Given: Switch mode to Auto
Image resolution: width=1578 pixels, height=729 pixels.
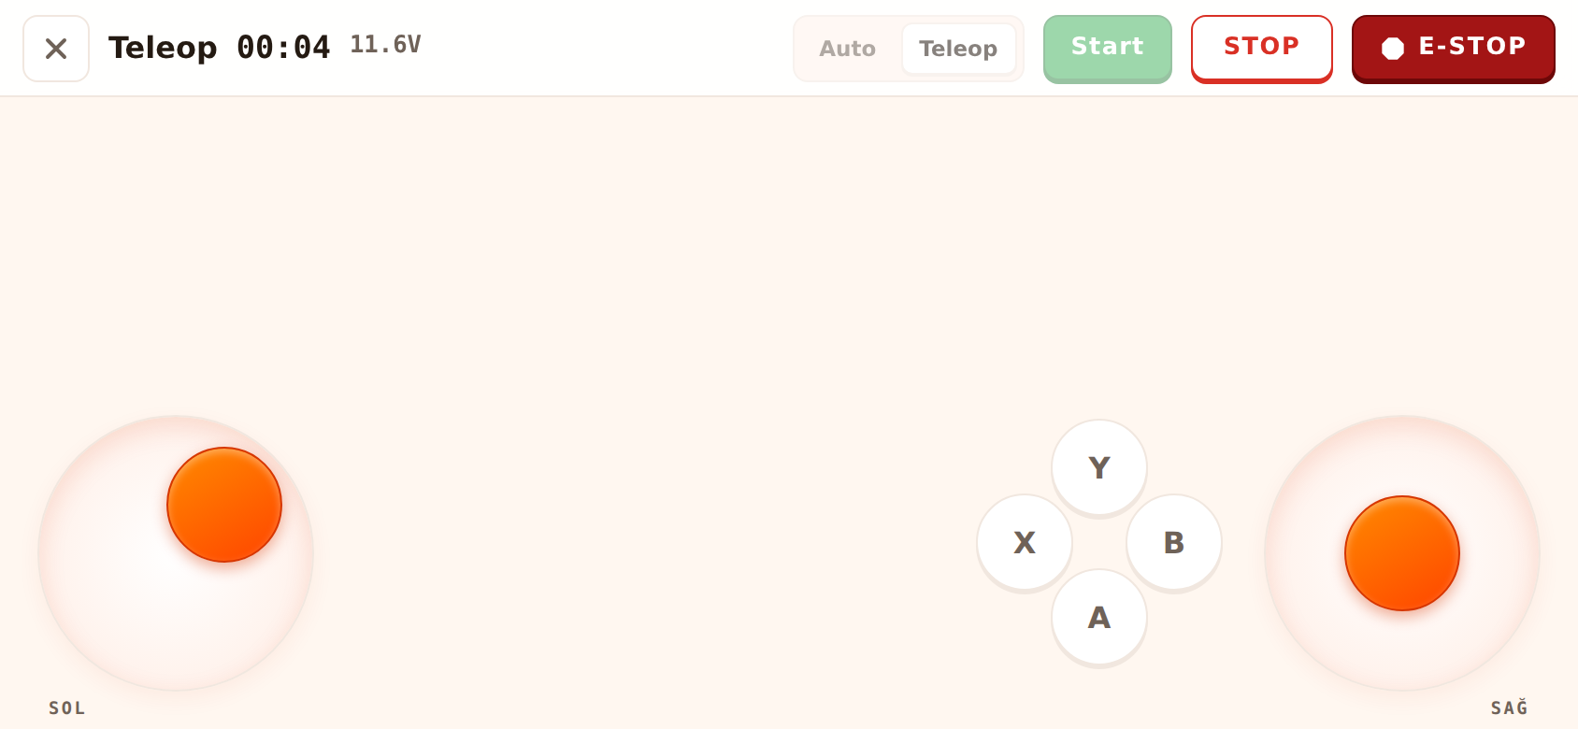Looking at the screenshot, I should click(848, 49).
